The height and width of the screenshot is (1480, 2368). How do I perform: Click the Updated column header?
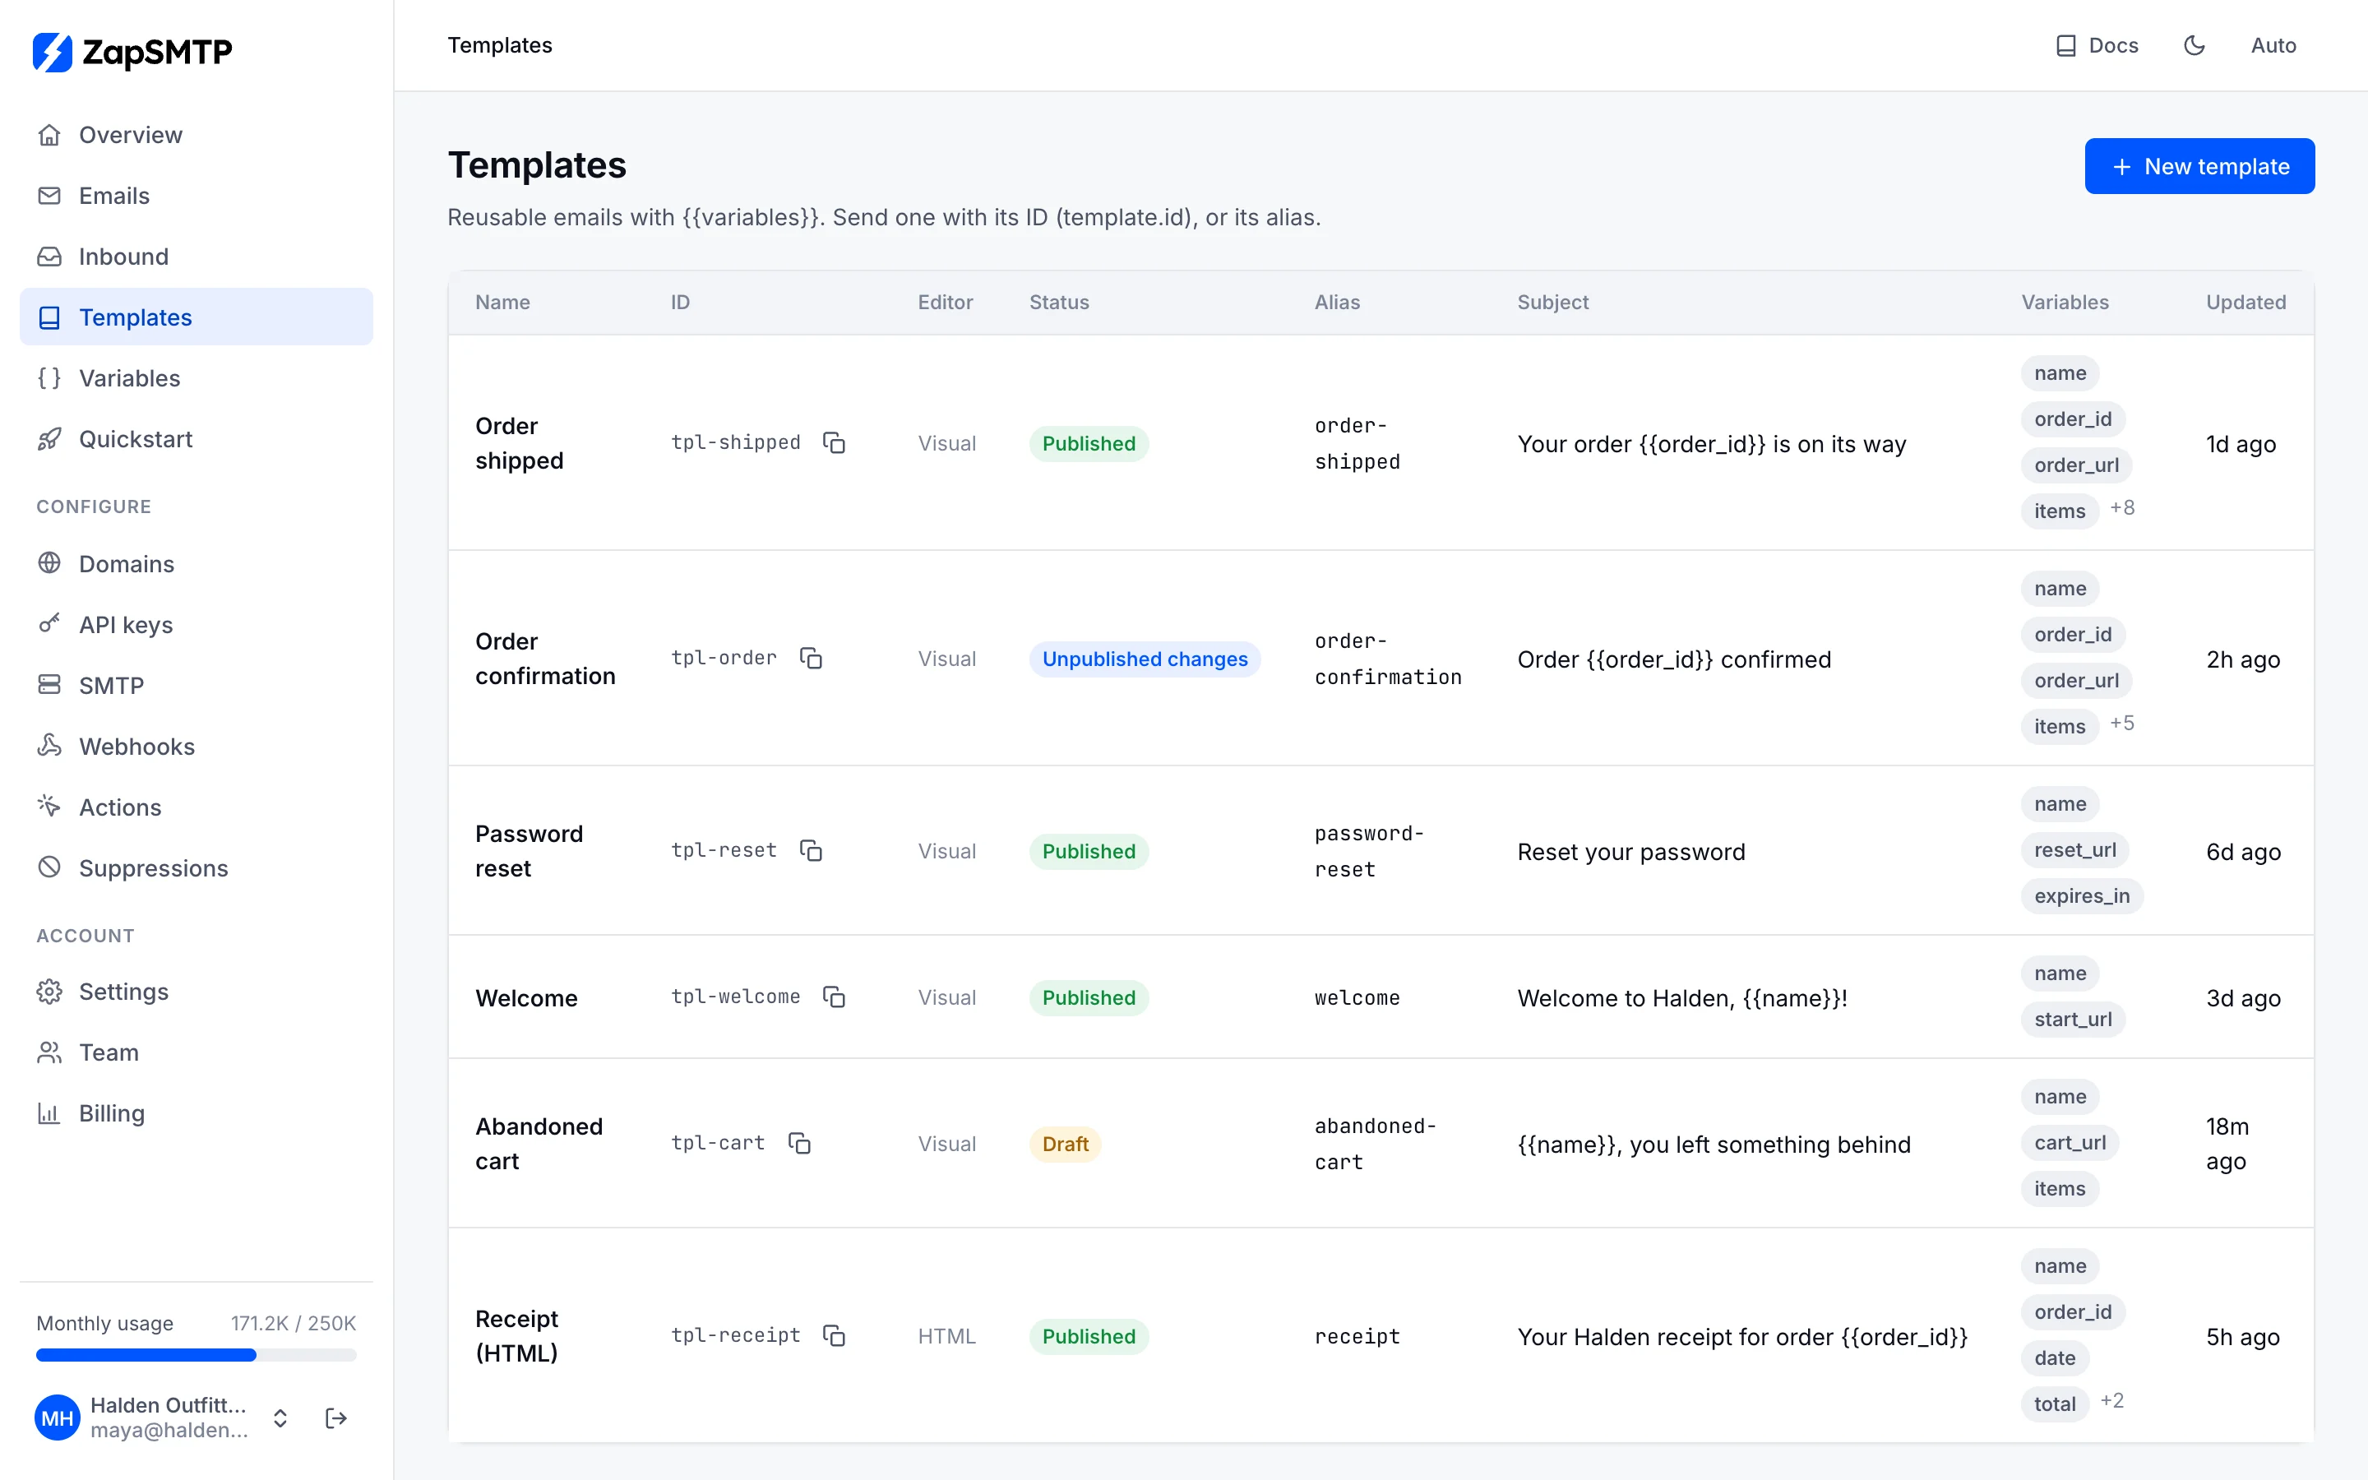(2245, 303)
